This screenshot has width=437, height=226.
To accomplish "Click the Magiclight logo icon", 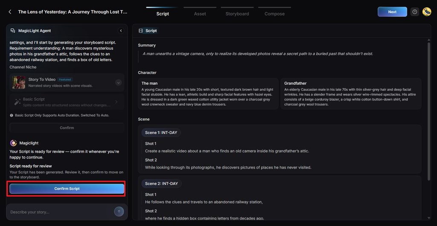I will click(13, 143).
